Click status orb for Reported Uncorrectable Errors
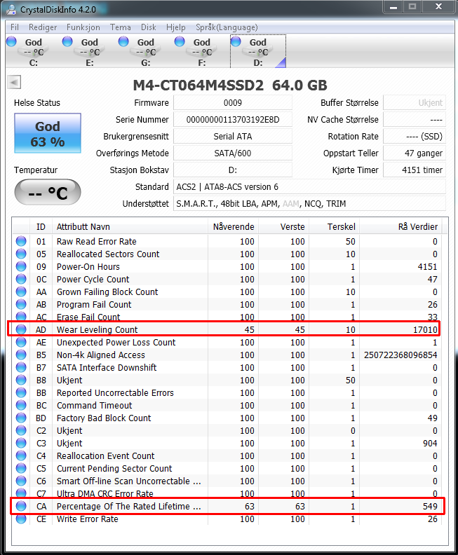Screen dimensions: 458x555 (21, 392)
